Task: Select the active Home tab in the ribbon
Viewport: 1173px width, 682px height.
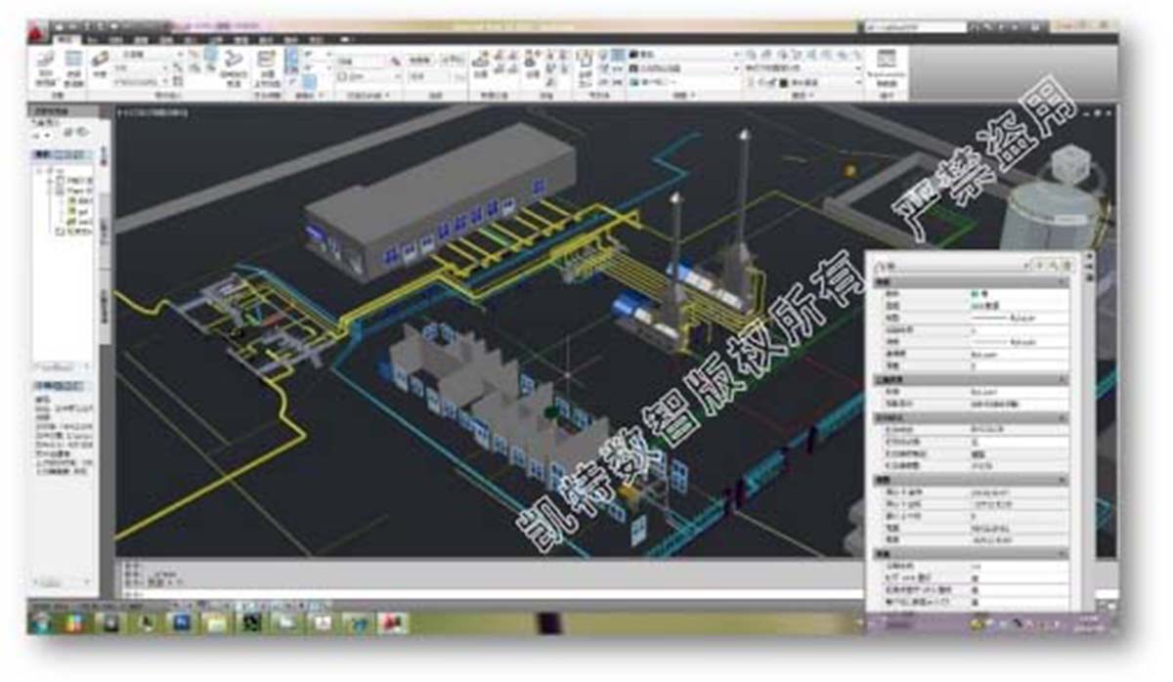Action: tap(66, 40)
